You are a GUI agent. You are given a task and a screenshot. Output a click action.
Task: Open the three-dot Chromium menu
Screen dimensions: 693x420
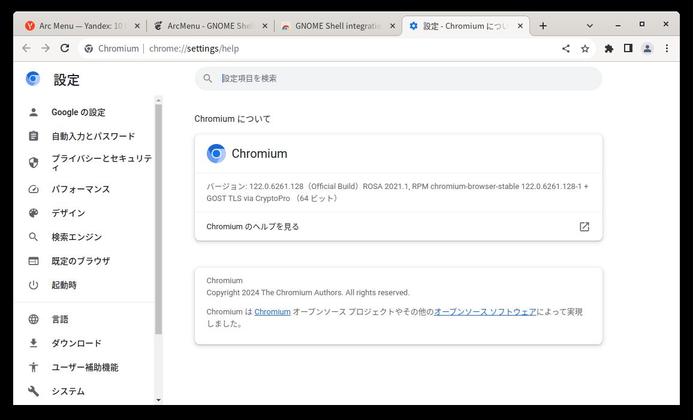(x=667, y=49)
